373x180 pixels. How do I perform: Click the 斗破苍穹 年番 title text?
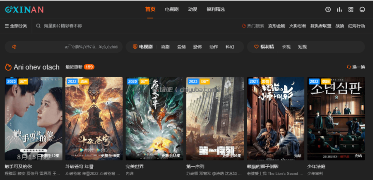click(x=79, y=167)
